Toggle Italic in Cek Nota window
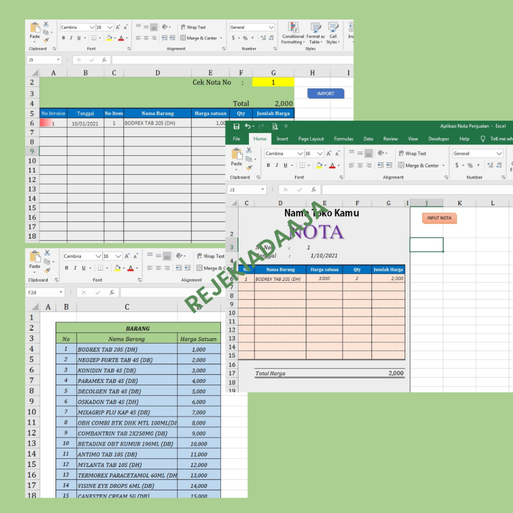The image size is (513, 513). [x=71, y=38]
